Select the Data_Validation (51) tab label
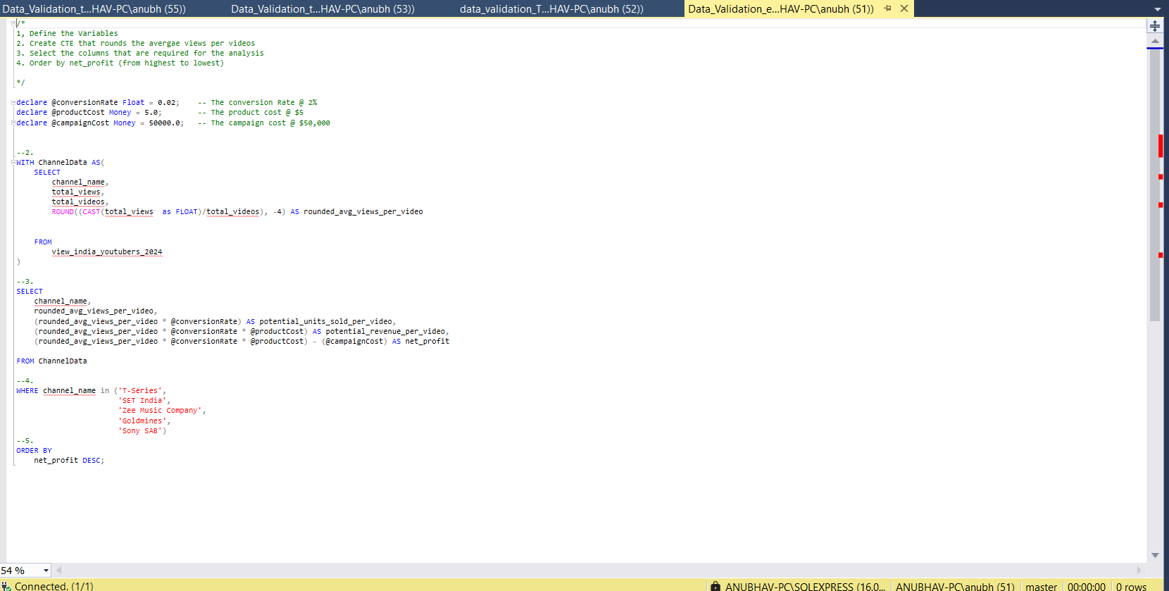 click(x=781, y=9)
